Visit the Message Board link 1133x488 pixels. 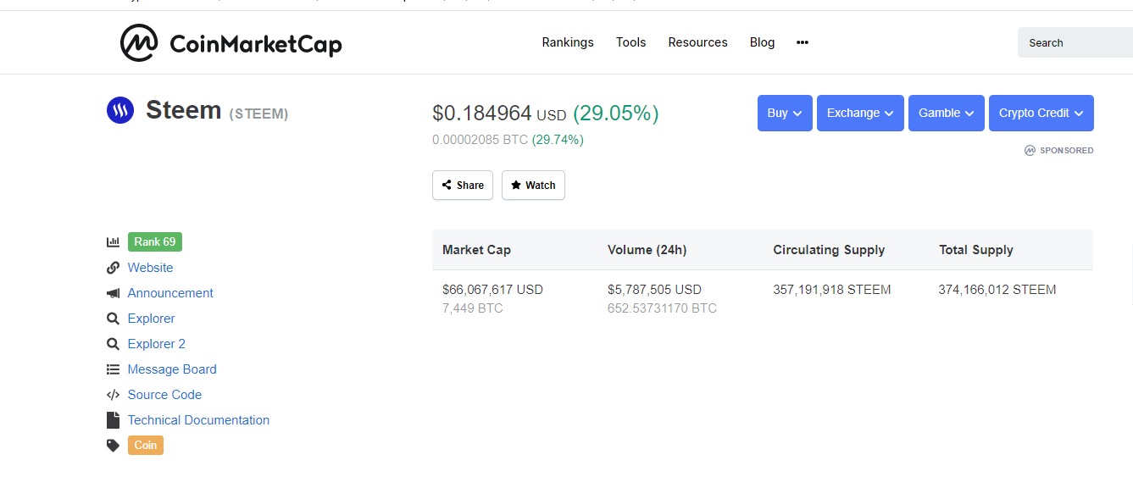coord(172,369)
